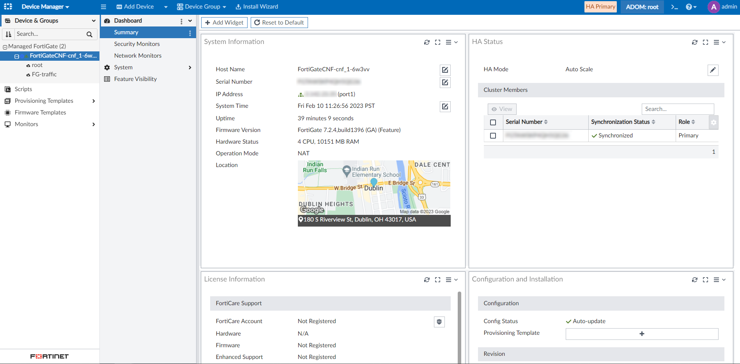Maximize the HA Status widget
This screenshot has width=740, height=364.
(x=705, y=42)
